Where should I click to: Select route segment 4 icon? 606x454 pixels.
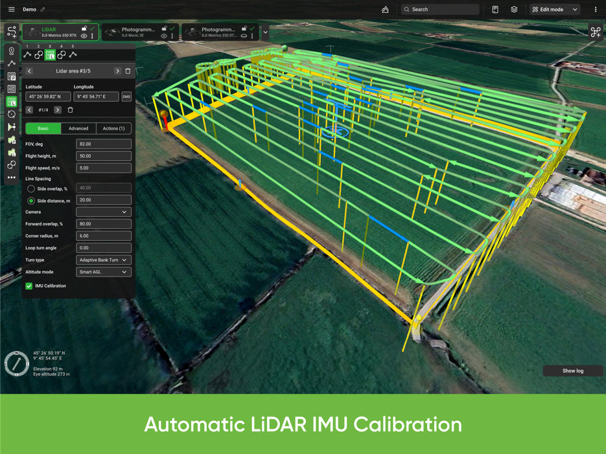(x=62, y=55)
